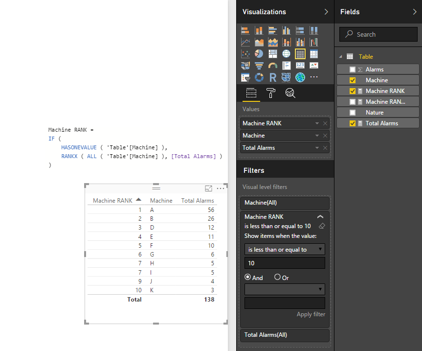
Task: Uncheck the Total Alarms field checkbox
Action: pyautogui.click(x=352, y=123)
